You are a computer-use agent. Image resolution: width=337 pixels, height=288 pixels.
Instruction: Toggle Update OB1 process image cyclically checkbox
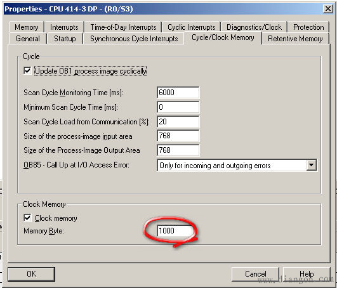point(27,70)
